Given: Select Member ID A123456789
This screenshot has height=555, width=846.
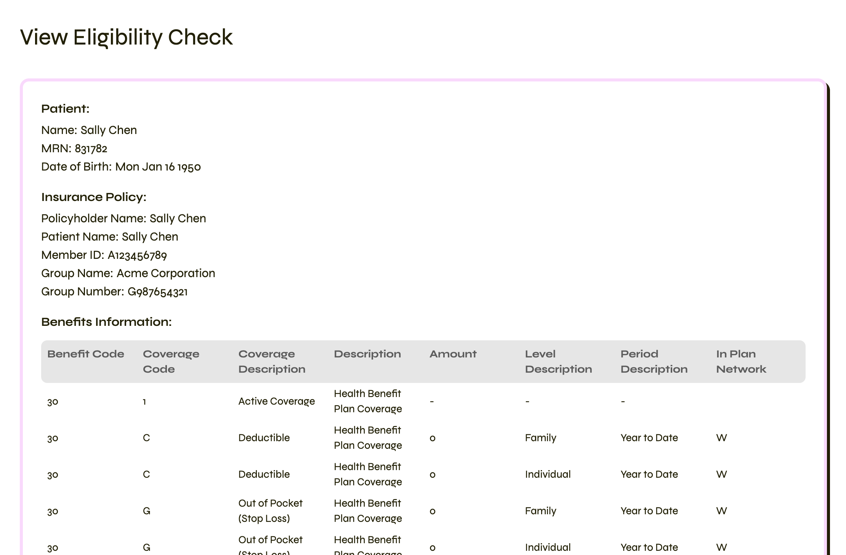Looking at the screenshot, I should click(104, 255).
